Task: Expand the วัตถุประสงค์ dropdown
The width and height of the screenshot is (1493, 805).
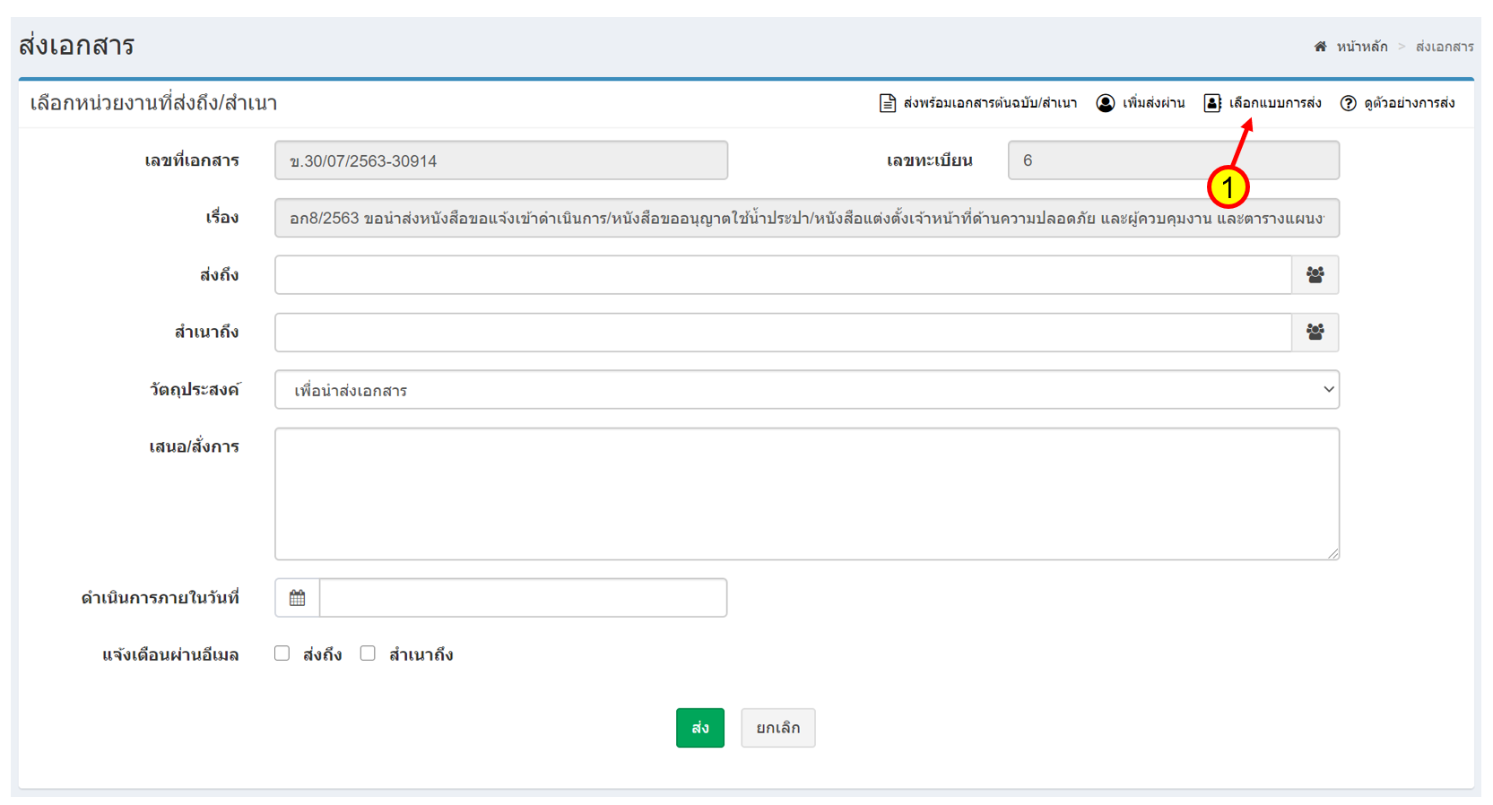Action: pyautogui.click(x=806, y=390)
